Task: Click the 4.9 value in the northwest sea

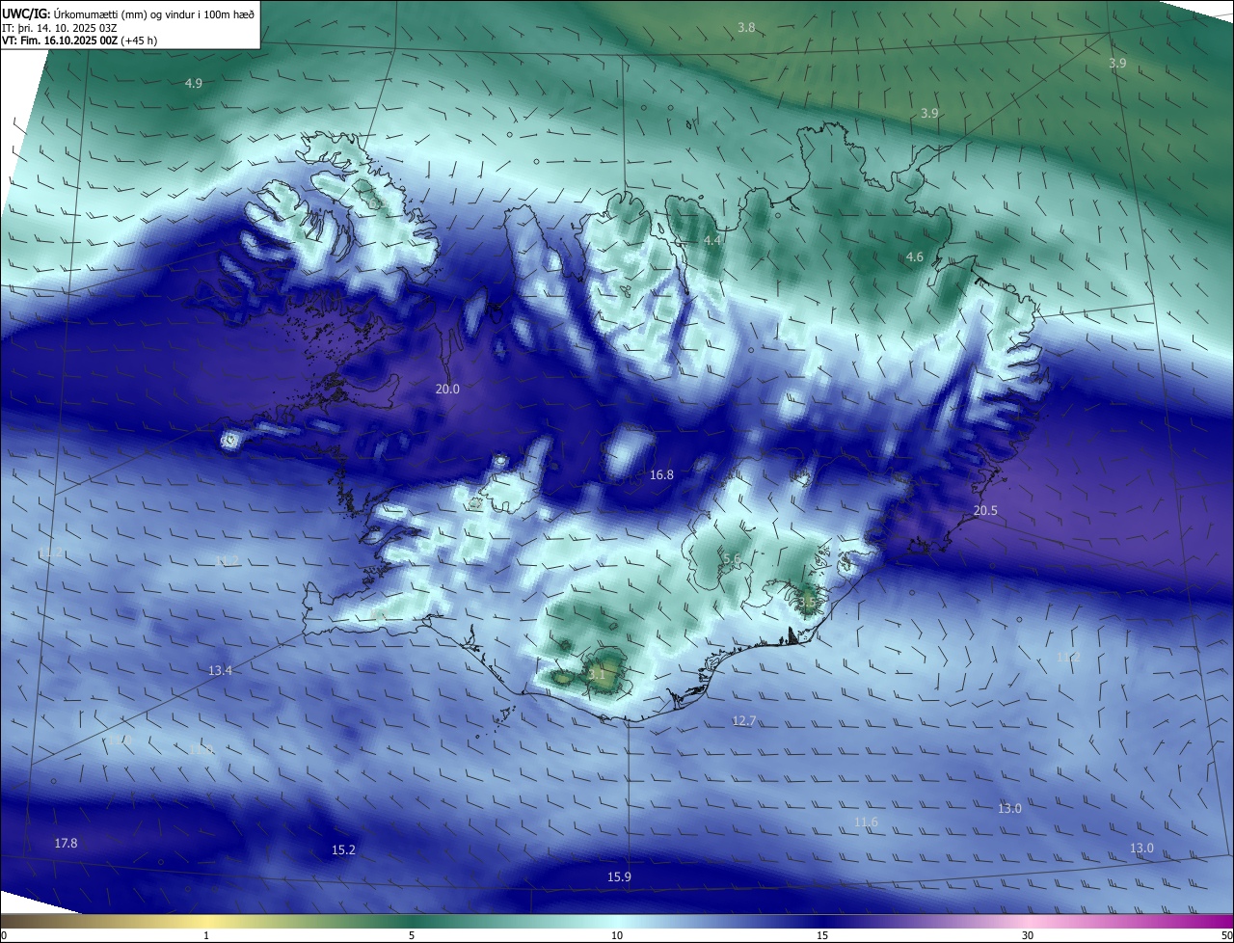Action: pyautogui.click(x=194, y=84)
